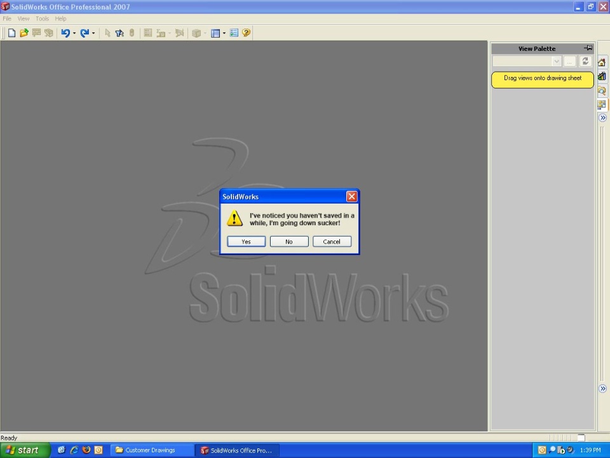This screenshot has width=610, height=458.
Task: Click the Drag views onto drawing sheet banner
Action: (x=542, y=79)
